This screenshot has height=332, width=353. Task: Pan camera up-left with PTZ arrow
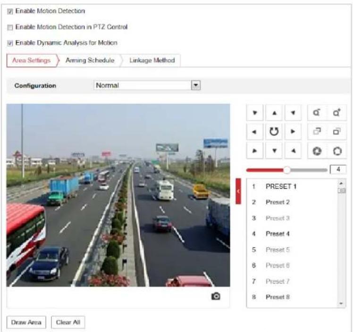pos(255,112)
